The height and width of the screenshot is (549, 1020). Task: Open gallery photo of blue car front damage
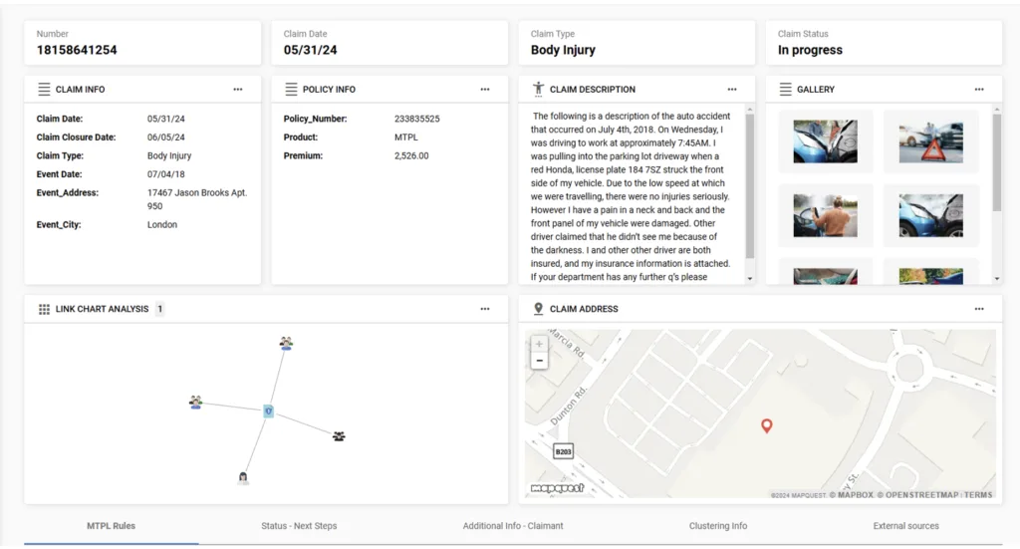tap(931, 215)
